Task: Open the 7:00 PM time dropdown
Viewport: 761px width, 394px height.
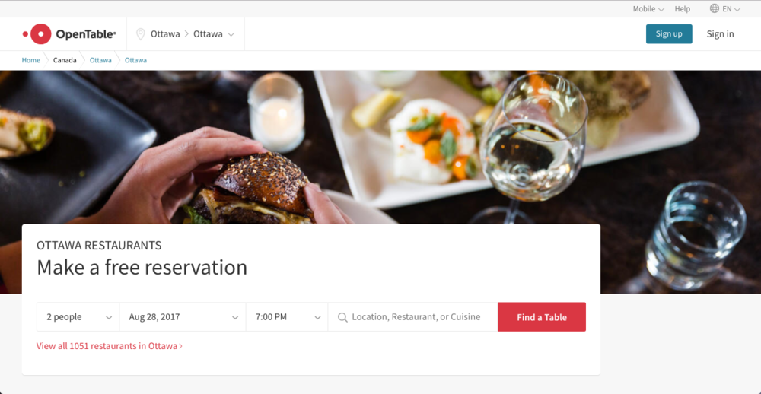Action: pos(287,317)
